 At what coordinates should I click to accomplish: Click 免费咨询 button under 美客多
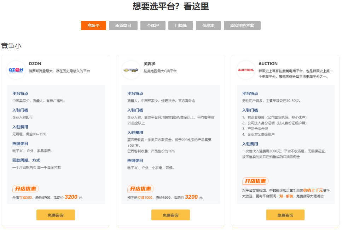tap(170, 215)
